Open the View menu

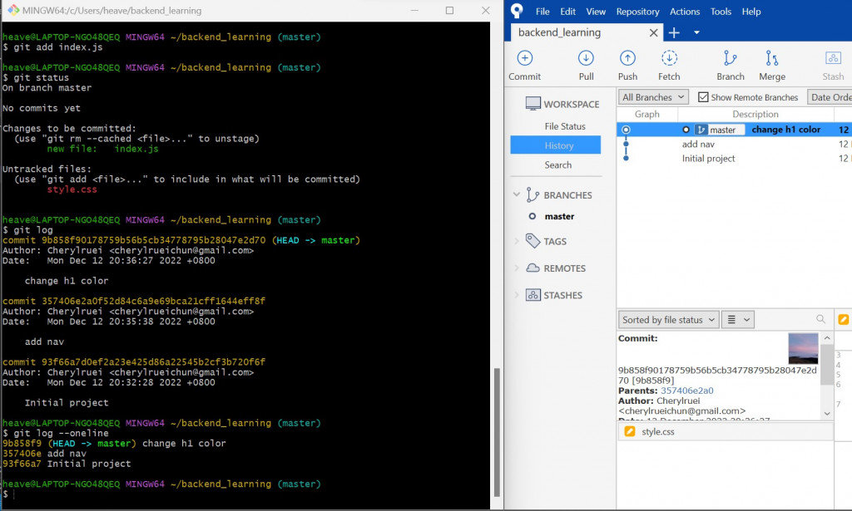[596, 12]
